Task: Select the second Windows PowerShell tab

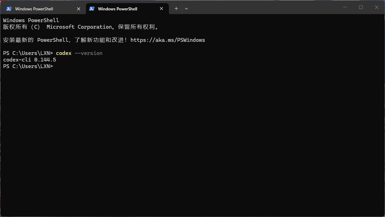Action: 127,9
